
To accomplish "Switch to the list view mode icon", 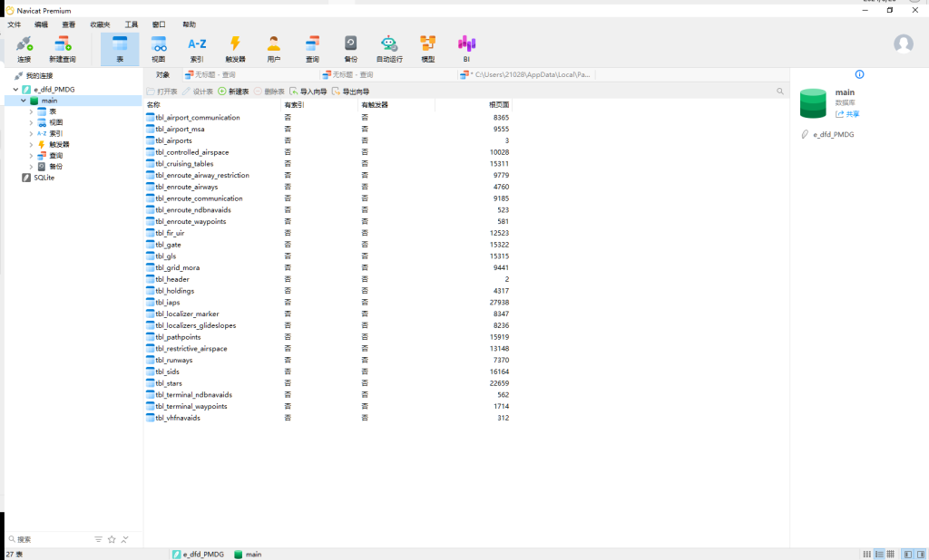I will pos(866,554).
